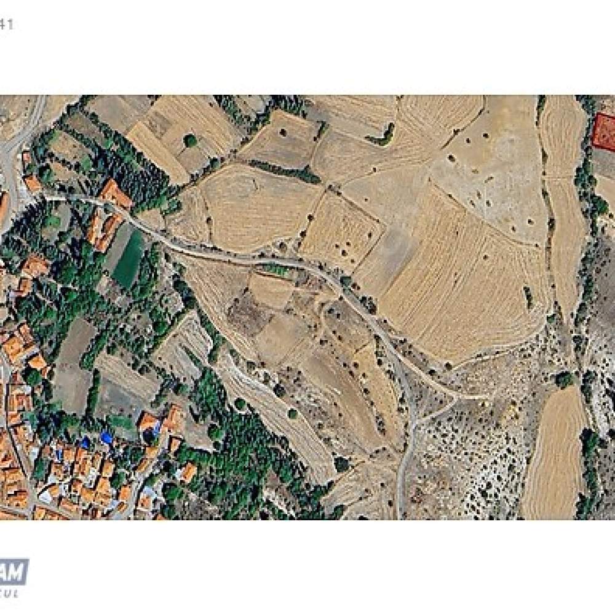Click the bright green rectangular field
The width and height of the screenshot is (615, 615).
click(x=129, y=260)
